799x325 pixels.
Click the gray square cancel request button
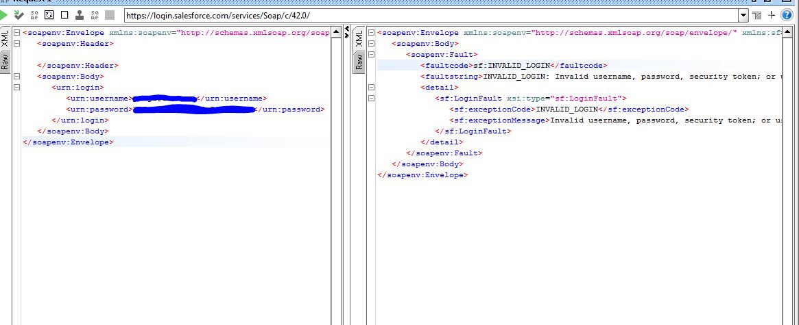click(110, 15)
